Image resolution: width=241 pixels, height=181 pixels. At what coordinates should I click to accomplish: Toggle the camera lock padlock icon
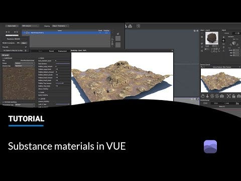click(x=234, y=96)
